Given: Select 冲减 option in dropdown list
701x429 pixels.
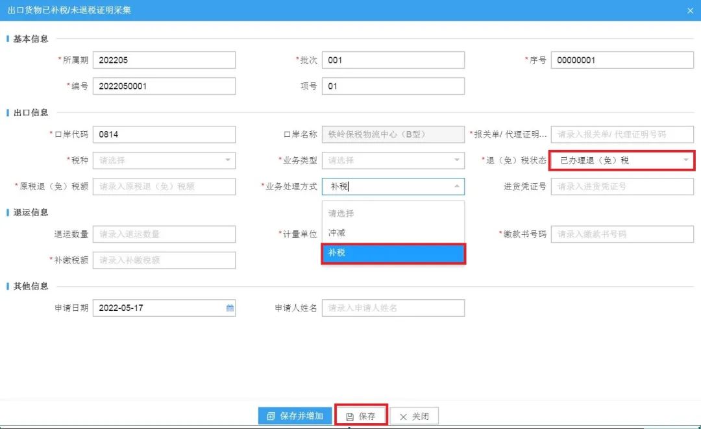Looking at the screenshot, I should click(393, 233).
